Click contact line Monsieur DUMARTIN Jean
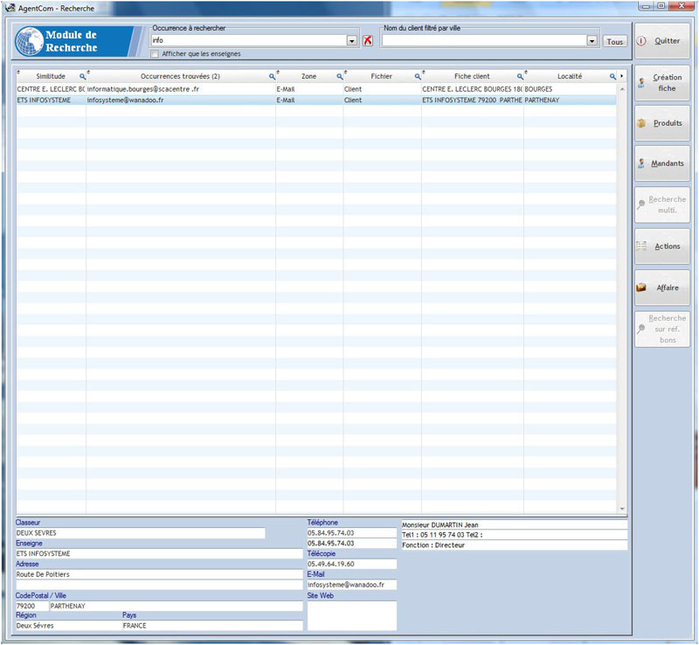The image size is (699, 645). [515, 525]
